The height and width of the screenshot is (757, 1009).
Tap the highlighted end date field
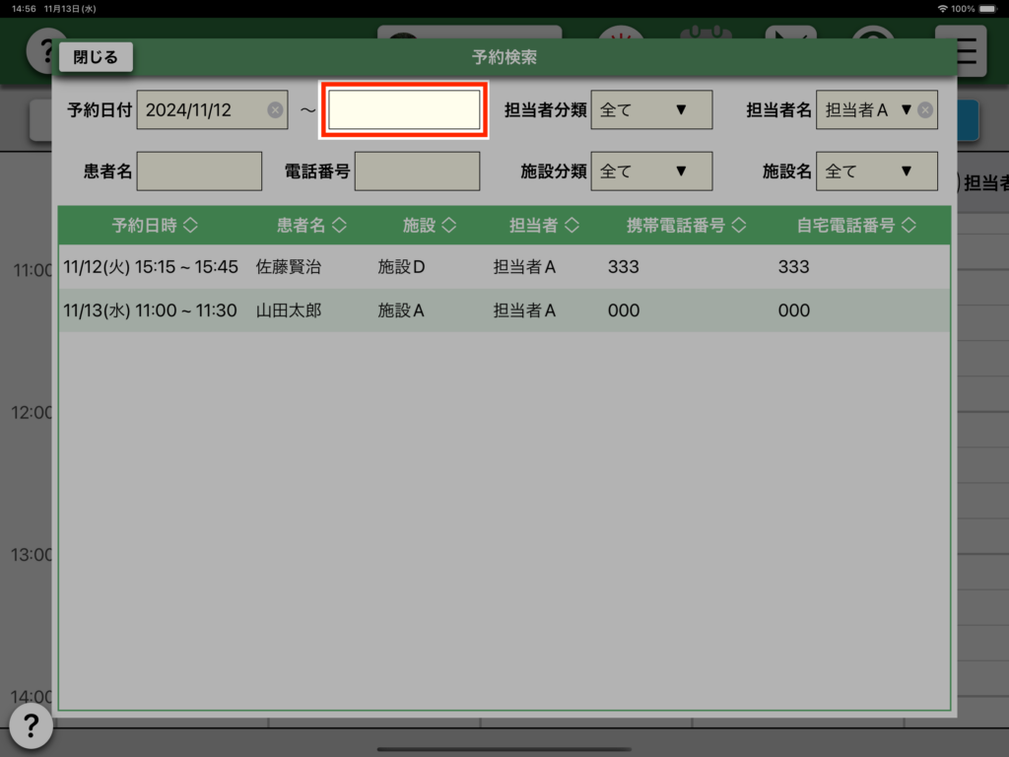pyautogui.click(x=404, y=110)
